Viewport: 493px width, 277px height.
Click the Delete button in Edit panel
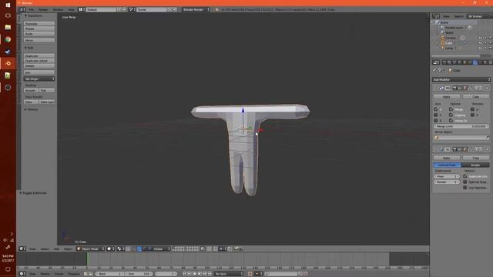[x=39, y=65]
